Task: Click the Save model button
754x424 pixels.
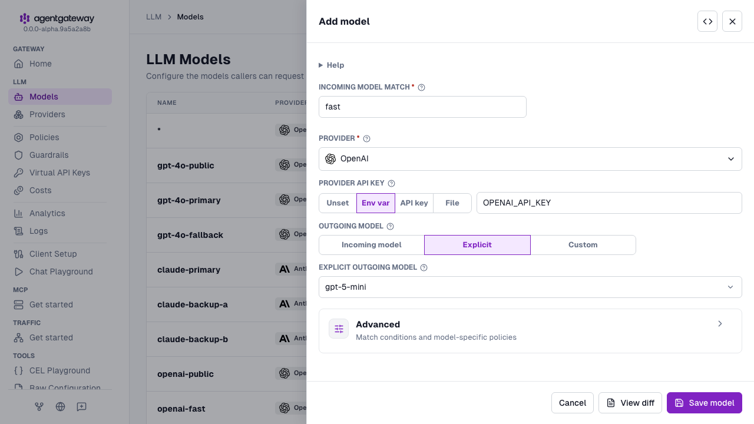Action: pos(705,403)
